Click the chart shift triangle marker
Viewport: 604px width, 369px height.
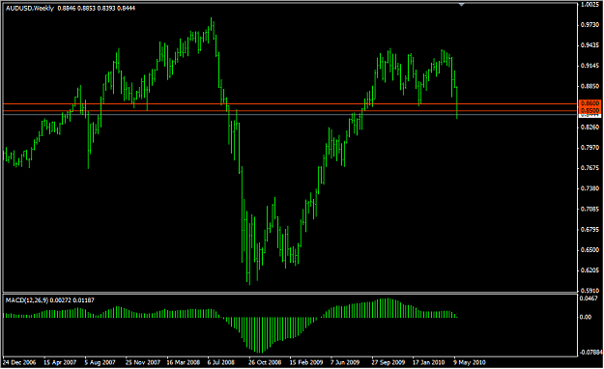click(x=462, y=5)
